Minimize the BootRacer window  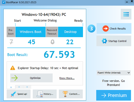(x=127, y=2)
